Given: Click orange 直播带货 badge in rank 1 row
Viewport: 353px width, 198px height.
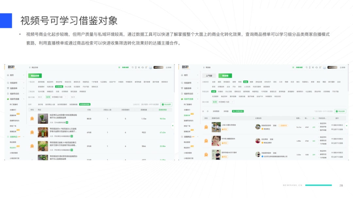Looking at the screenshot, I should pyautogui.click(x=283, y=126).
